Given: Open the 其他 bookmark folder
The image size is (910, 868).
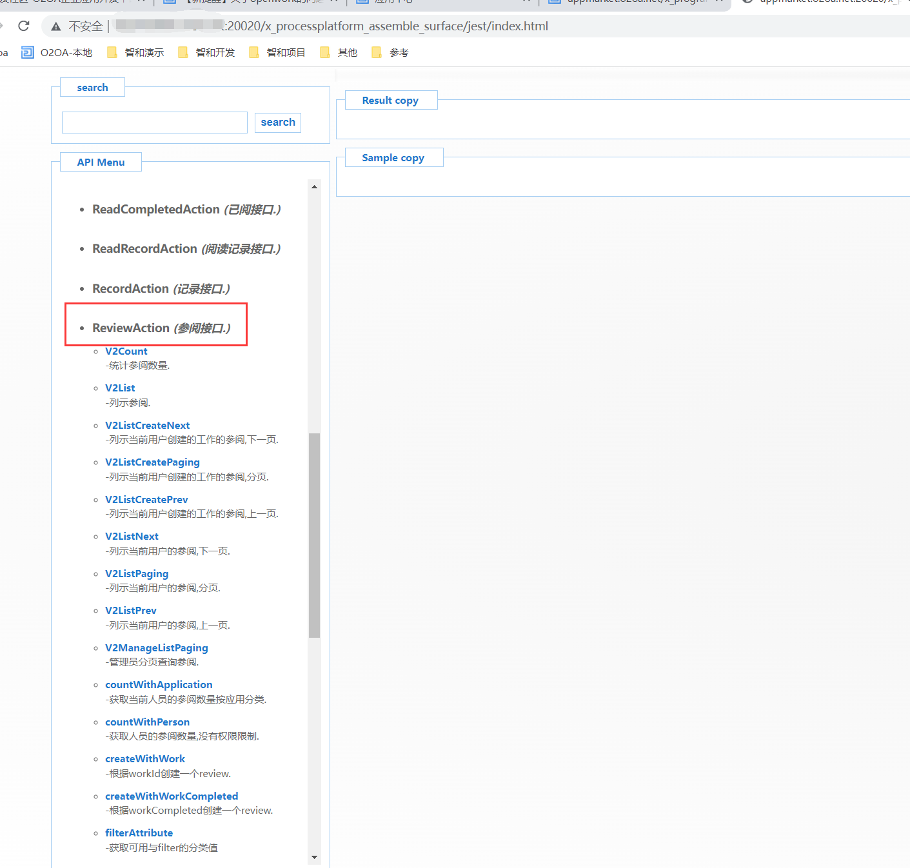Looking at the screenshot, I should click(x=339, y=53).
